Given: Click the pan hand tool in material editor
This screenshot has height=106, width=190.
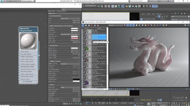Looking at the screenshot, I should pyautogui.click(x=69, y=104).
